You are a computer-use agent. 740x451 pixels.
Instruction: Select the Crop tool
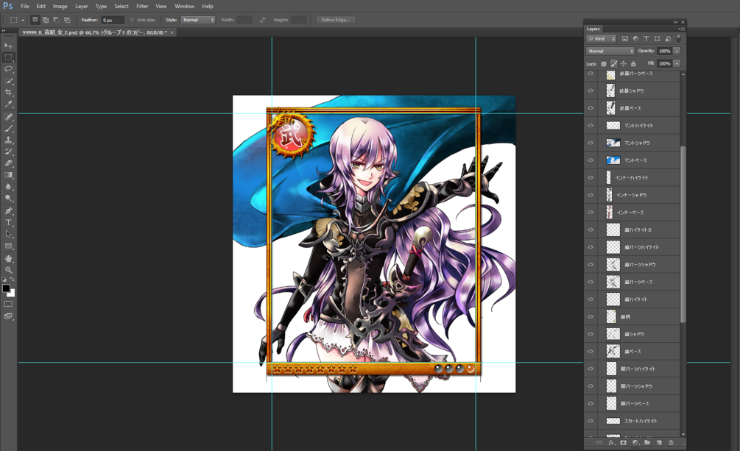[9, 93]
